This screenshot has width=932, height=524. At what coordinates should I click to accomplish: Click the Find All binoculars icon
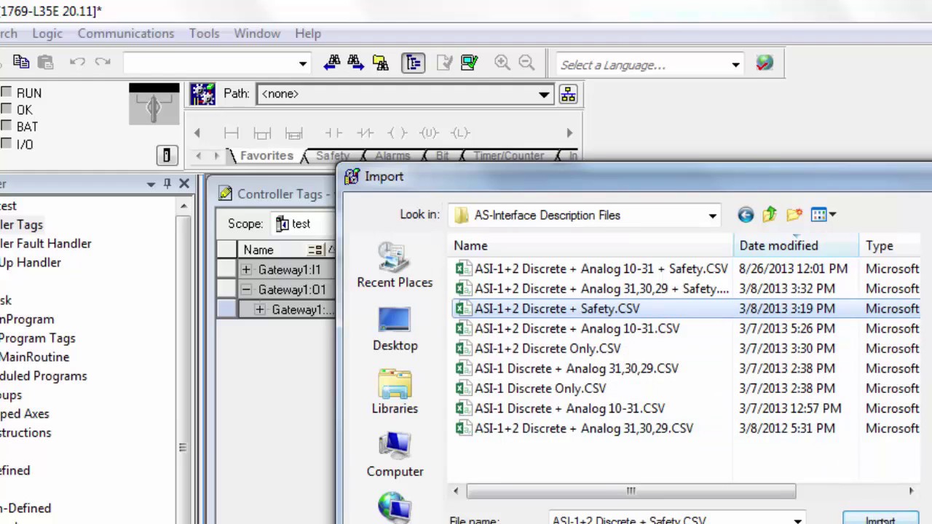[380, 63]
